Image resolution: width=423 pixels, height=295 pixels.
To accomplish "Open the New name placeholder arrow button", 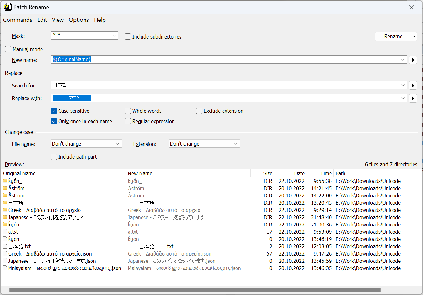I will (413, 60).
